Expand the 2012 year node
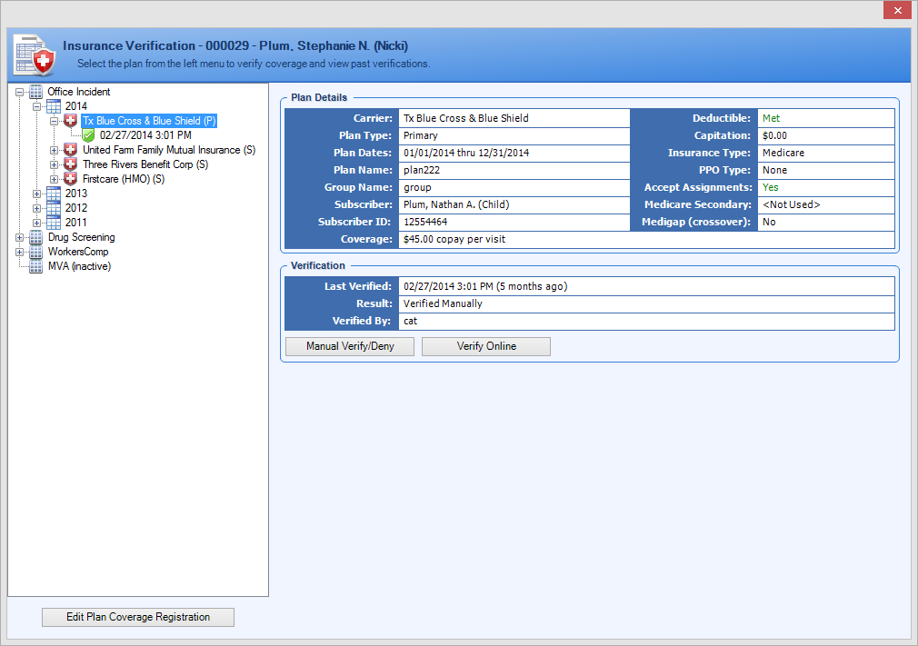Screen dimensions: 918x646 tap(37, 208)
